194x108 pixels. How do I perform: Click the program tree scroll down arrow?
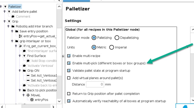click(59, 101)
